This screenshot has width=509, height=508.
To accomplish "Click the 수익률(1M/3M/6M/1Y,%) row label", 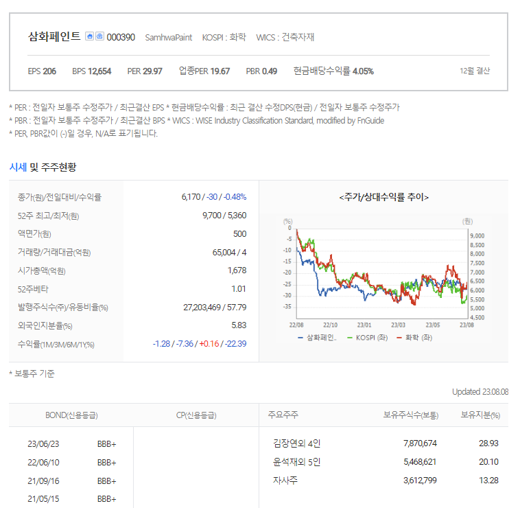I will 56,345.
